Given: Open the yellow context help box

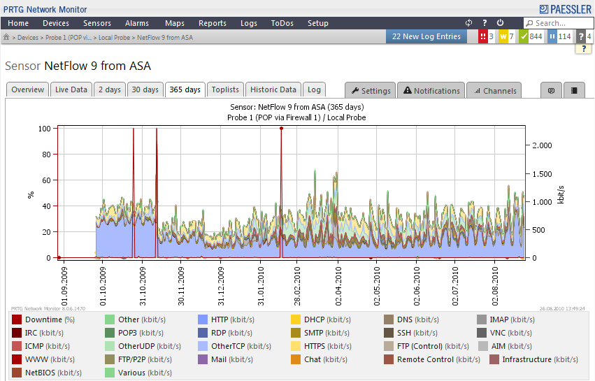Looking at the screenshot, I should tap(584, 48).
